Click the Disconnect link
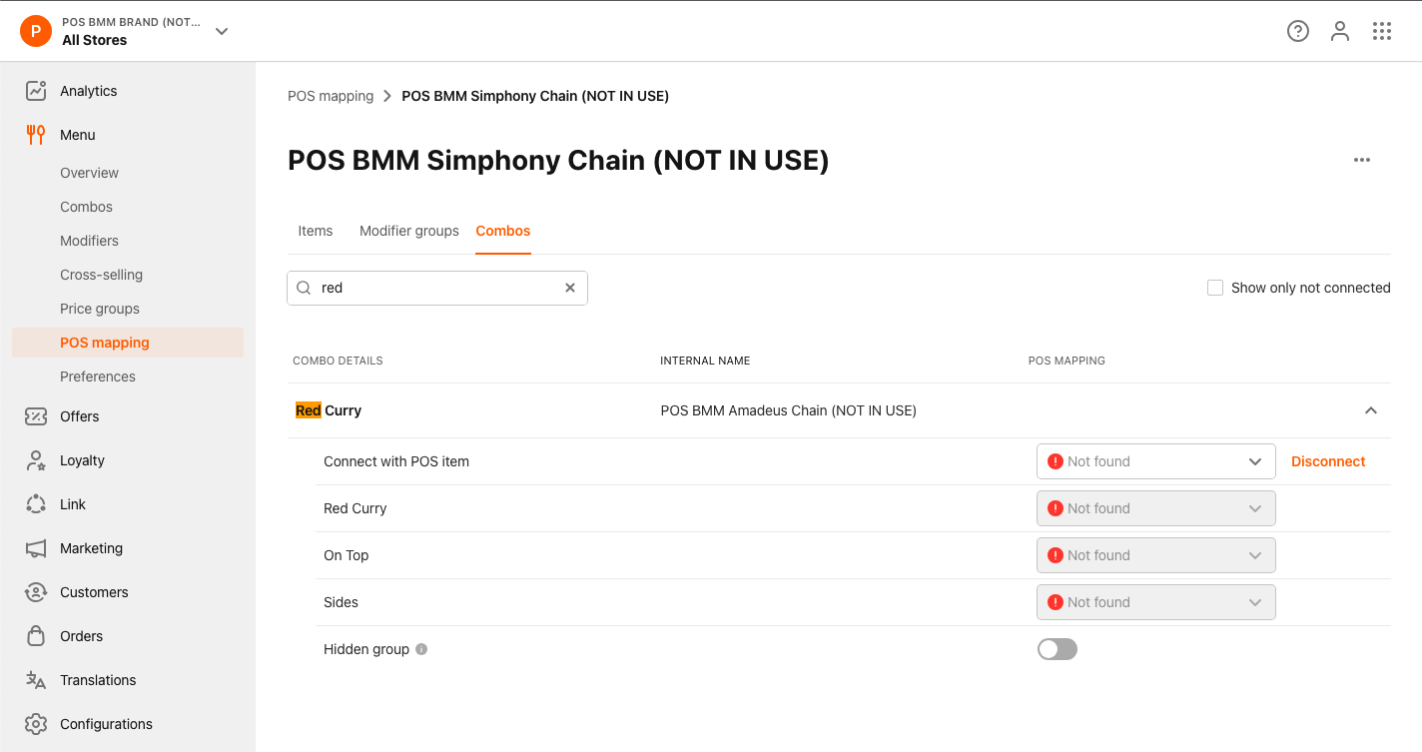 point(1328,461)
